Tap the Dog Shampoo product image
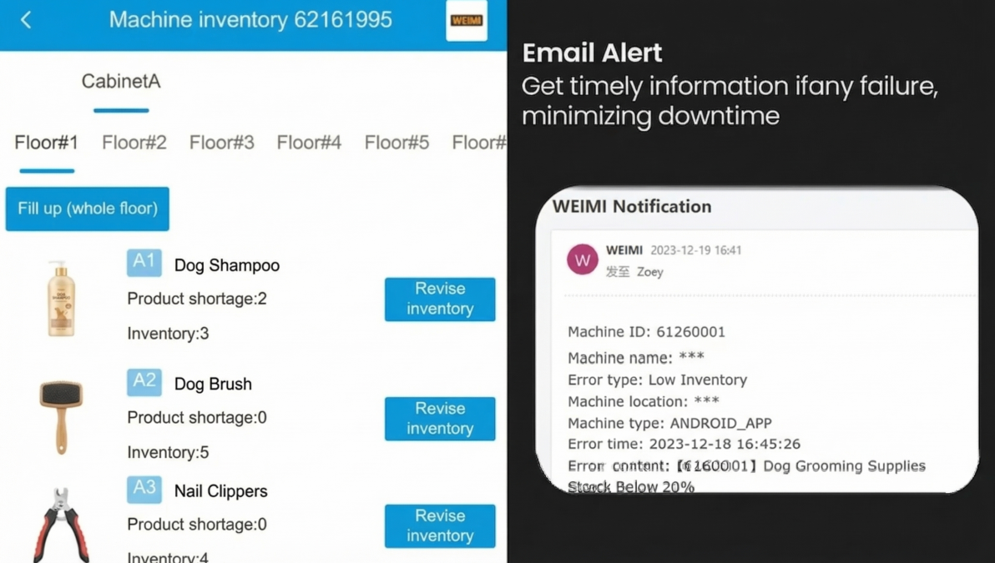 coord(61,299)
